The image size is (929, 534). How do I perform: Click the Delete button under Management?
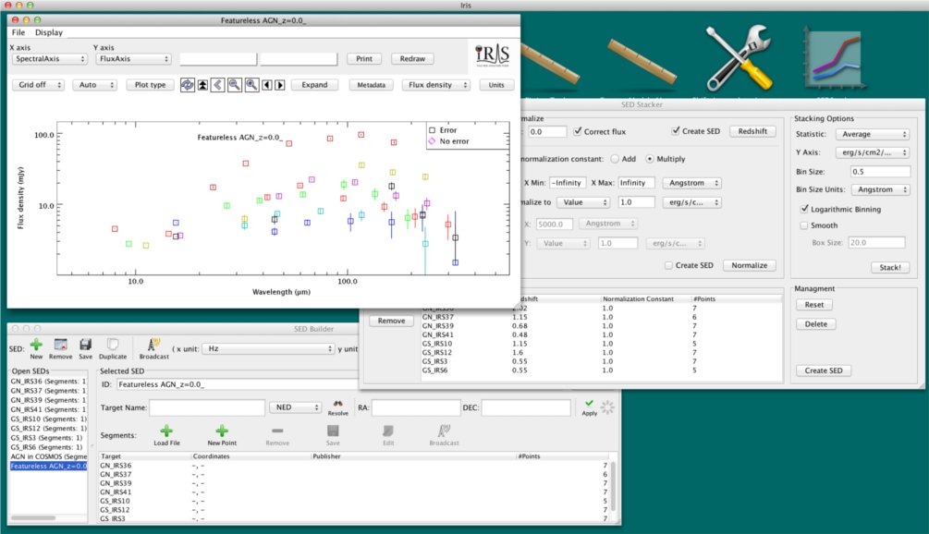(x=816, y=324)
